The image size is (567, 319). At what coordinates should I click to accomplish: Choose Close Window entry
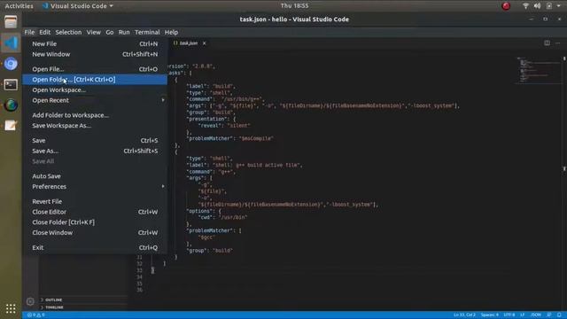pos(95,233)
